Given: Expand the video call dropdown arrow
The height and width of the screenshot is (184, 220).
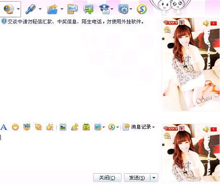Looking at the screenshot, I should [18, 9].
